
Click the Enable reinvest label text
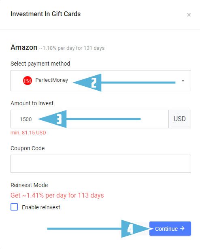click(41, 207)
